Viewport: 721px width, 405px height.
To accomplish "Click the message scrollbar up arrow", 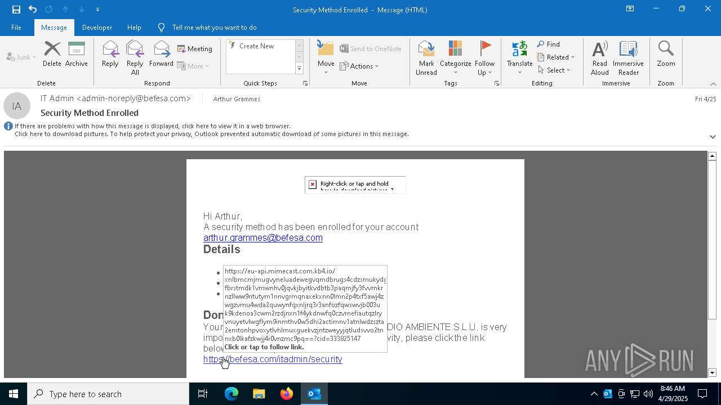I will click(713, 156).
